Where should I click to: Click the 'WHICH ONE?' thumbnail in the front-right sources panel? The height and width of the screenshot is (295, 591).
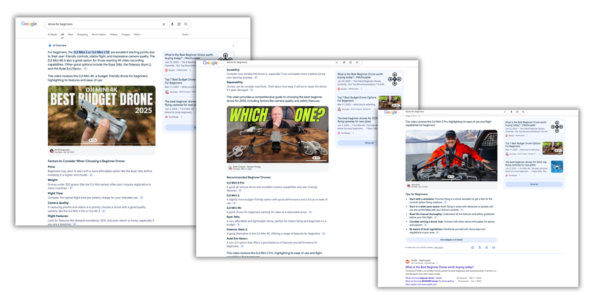pyautogui.click(x=553, y=148)
